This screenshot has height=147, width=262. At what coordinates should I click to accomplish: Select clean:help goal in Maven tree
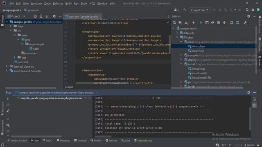point(198,51)
